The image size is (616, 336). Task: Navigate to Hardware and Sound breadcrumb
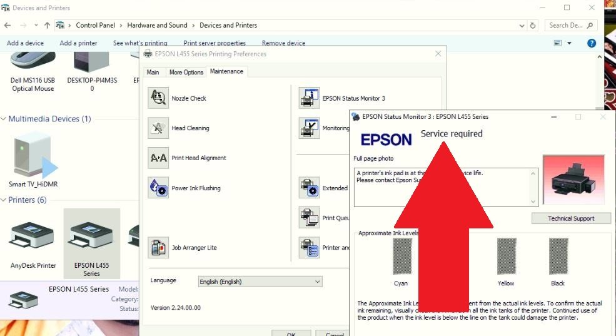(157, 25)
